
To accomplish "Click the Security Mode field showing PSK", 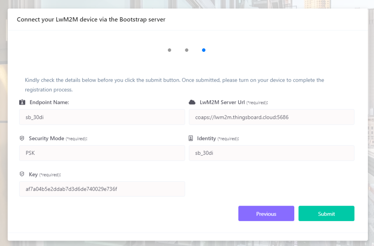I will [x=102, y=153].
